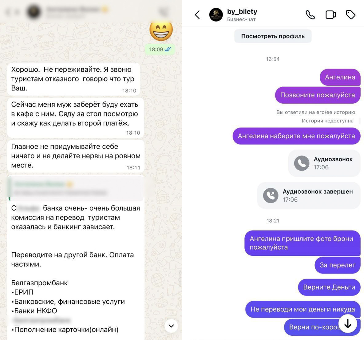Tap the grinning emoji sticker message
Image resolution: width=364 pixels, height=340 pixels.
[x=161, y=31]
